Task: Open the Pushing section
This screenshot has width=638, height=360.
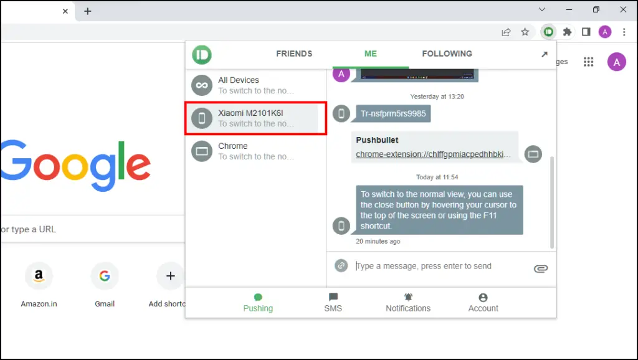Action: point(258,303)
